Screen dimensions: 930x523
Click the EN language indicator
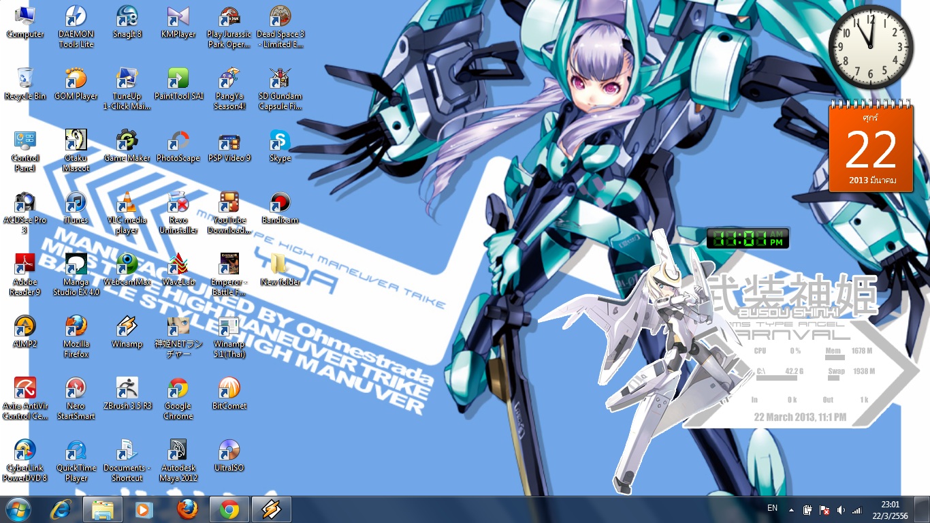tap(772, 508)
